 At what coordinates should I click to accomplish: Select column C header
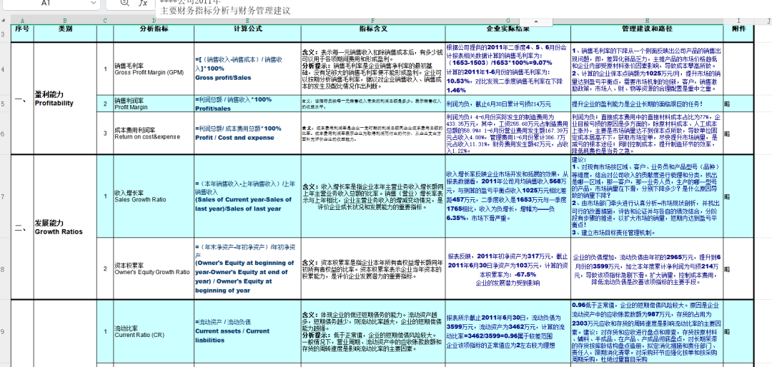point(105,21)
